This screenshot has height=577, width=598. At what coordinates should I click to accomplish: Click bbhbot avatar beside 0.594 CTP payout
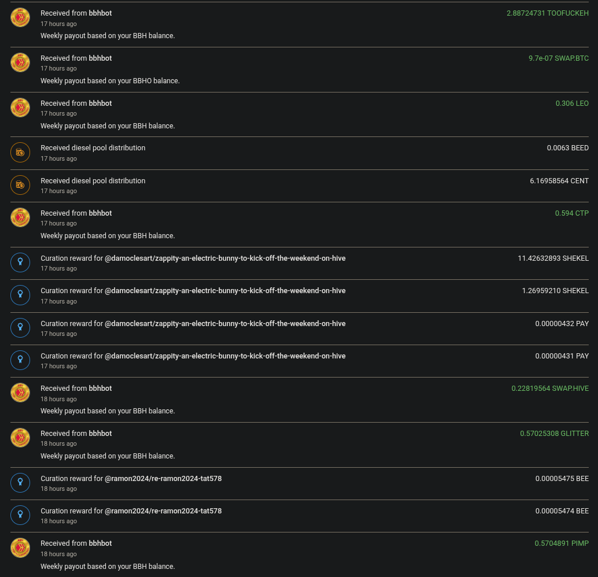(20, 217)
